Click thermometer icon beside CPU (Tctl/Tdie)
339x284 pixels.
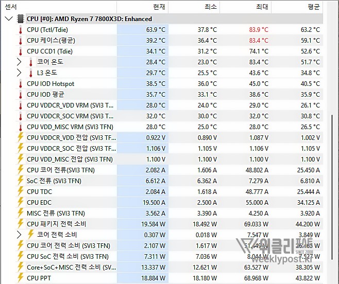(x=21, y=30)
